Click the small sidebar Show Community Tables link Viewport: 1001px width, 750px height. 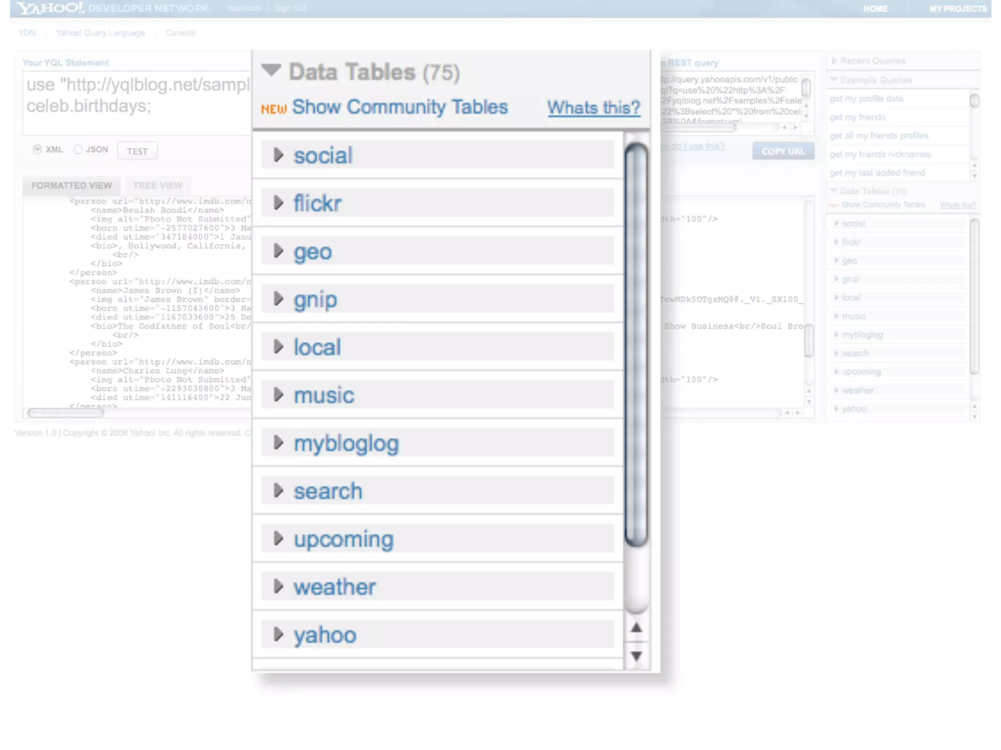[x=883, y=205]
